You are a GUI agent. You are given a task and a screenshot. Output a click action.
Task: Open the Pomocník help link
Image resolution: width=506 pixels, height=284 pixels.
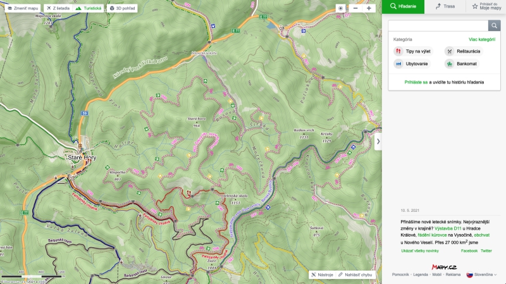click(x=400, y=275)
